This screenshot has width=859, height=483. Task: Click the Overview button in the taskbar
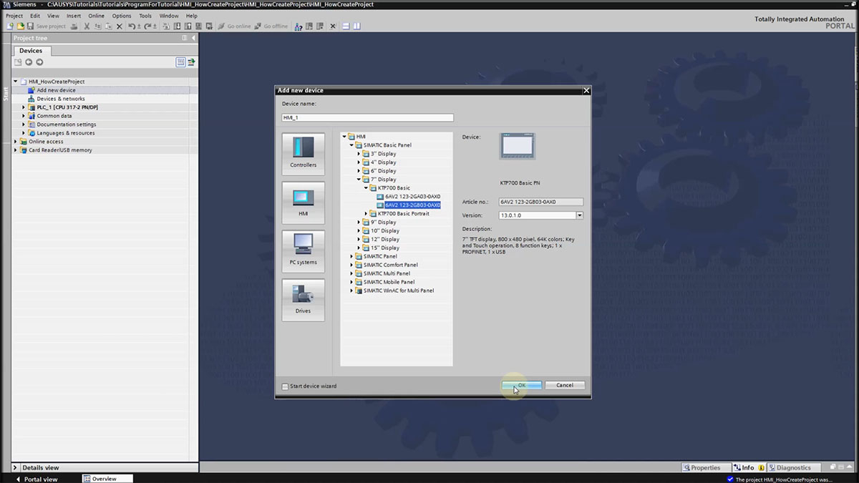pos(108,479)
